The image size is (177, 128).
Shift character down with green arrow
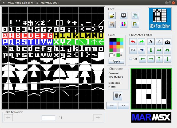168,59
